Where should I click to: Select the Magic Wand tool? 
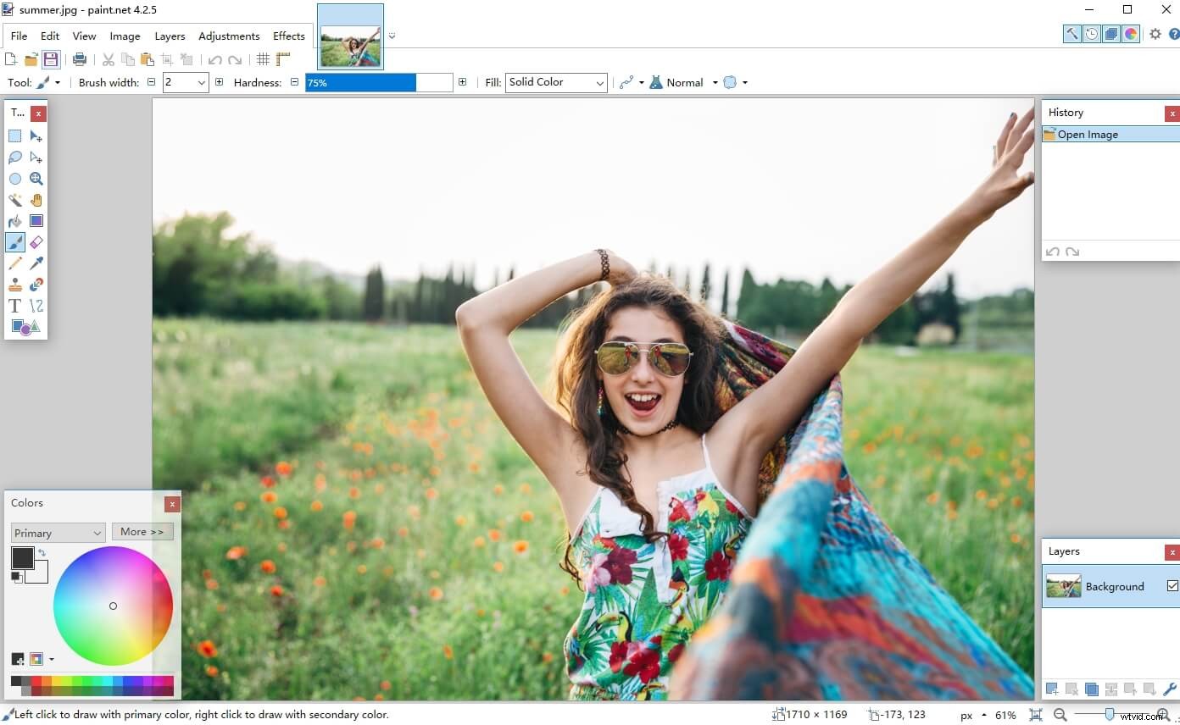(x=14, y=200)
